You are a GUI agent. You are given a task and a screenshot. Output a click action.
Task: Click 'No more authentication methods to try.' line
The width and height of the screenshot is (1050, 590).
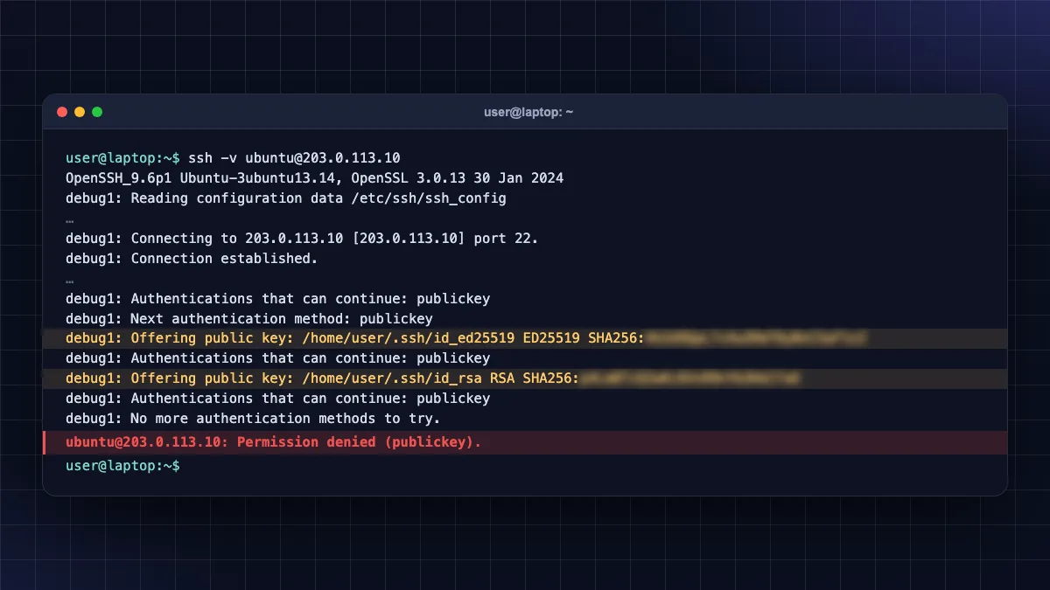coord(253,419)
